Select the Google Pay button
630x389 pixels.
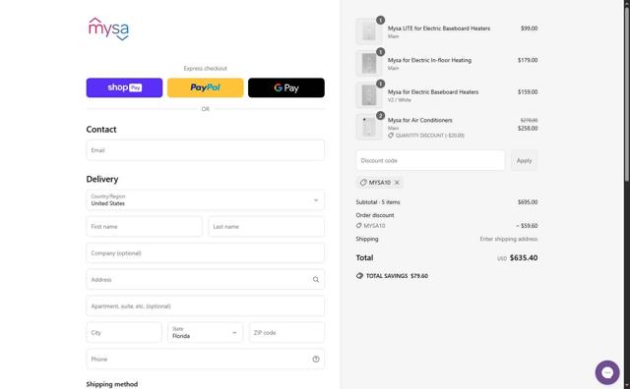(286, 87)
